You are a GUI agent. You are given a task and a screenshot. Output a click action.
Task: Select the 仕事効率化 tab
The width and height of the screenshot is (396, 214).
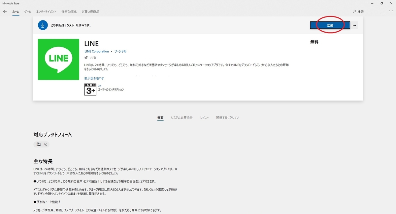click(x=69, y=12)
